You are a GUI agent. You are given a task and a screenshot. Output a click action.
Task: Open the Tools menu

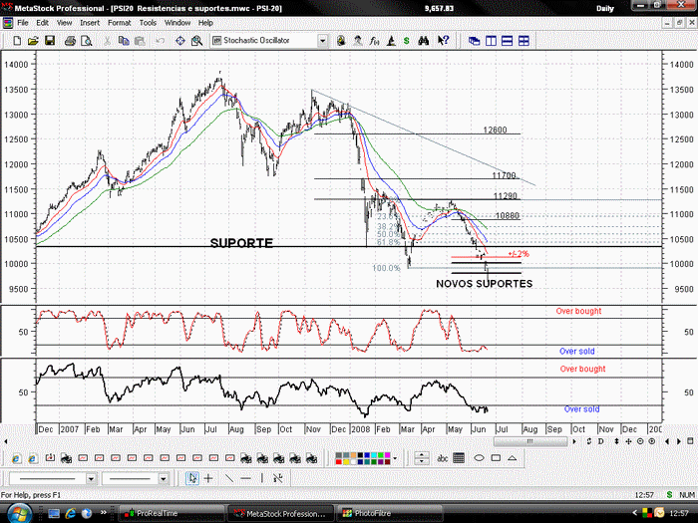click(x=148, y=23)
